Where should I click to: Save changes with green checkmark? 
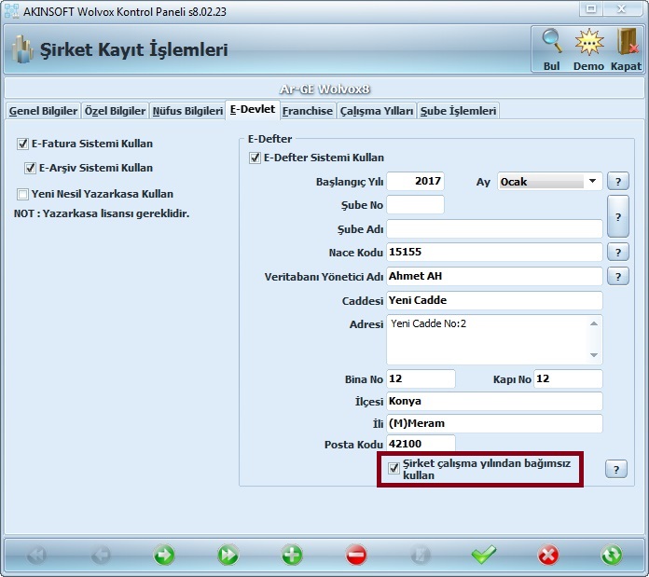[483, 555]
